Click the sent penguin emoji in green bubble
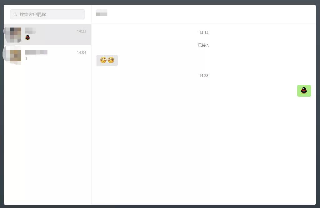Image resolution: width=320 pixels, height=208 pixels. pos(304,91)
